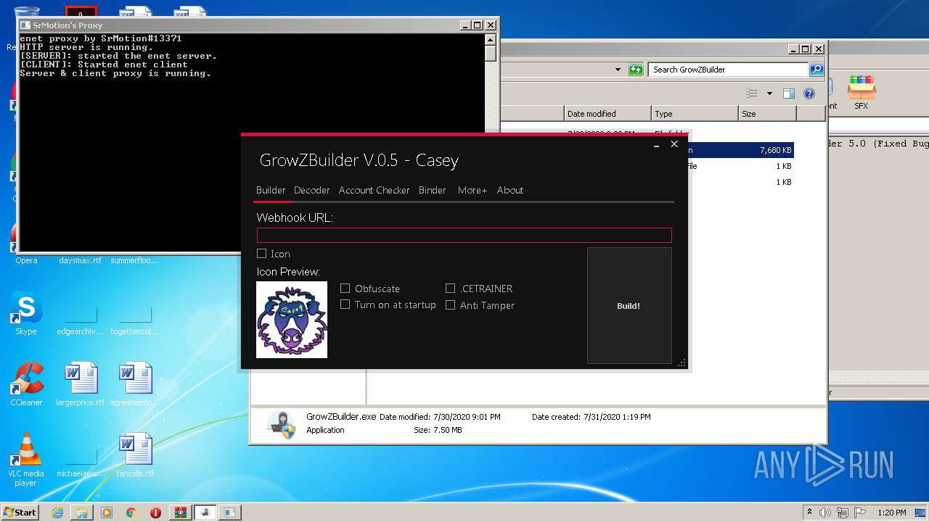Minimize the SrMotion's Proxy window

[x=464, y=25]
